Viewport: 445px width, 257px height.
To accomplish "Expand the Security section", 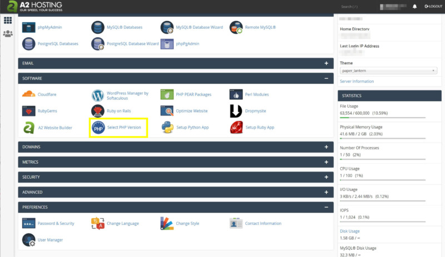I will [326, 177].
